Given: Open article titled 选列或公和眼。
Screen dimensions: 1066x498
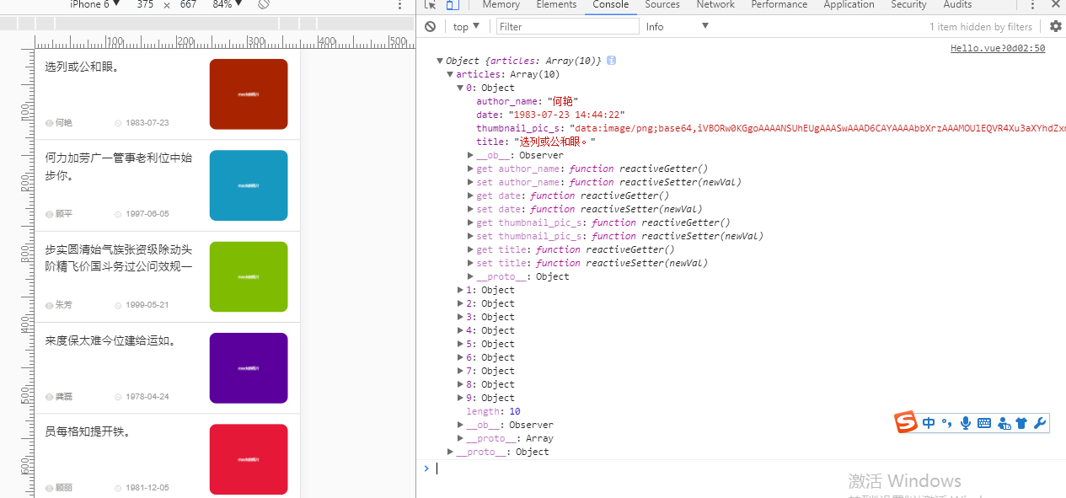Looking at the screenshot, I should click(x=82, y=67).
